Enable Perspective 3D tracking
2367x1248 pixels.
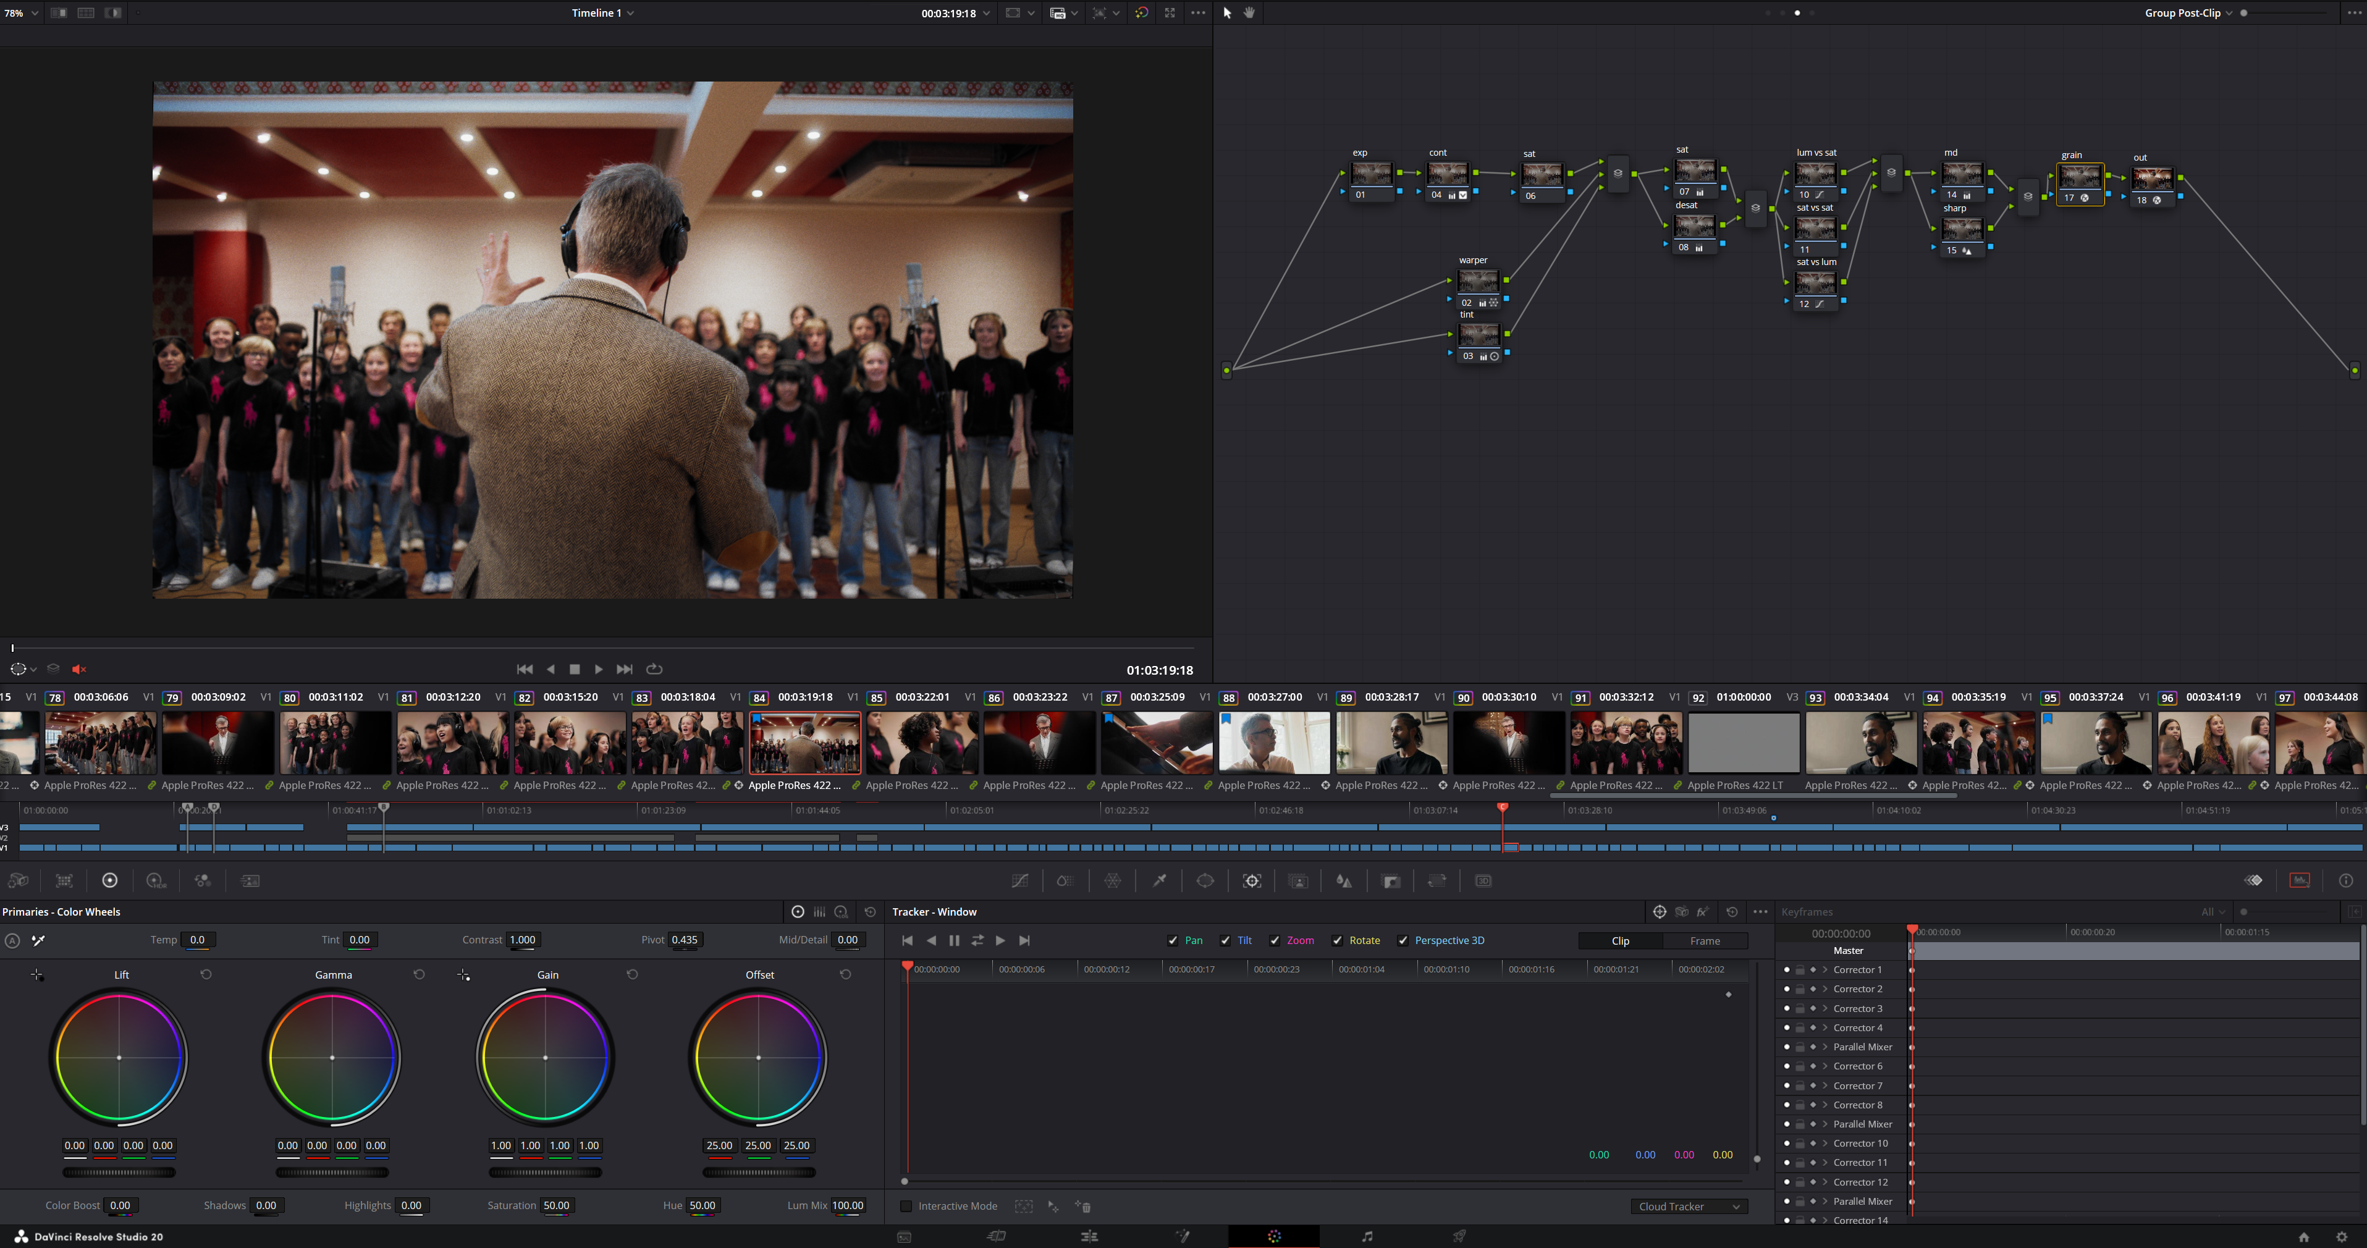1404,940
